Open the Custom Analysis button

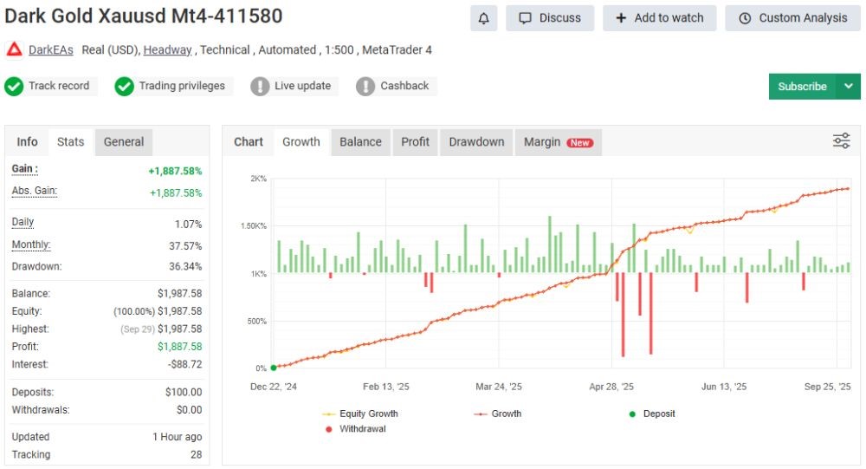(x=793, y=18)
